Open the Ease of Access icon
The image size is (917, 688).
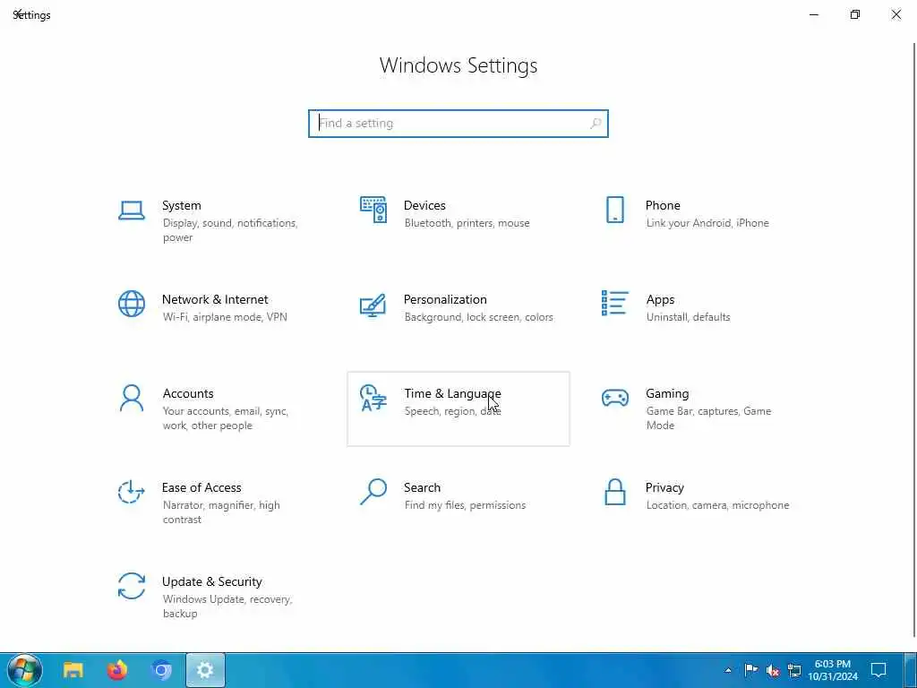point(132,492)
